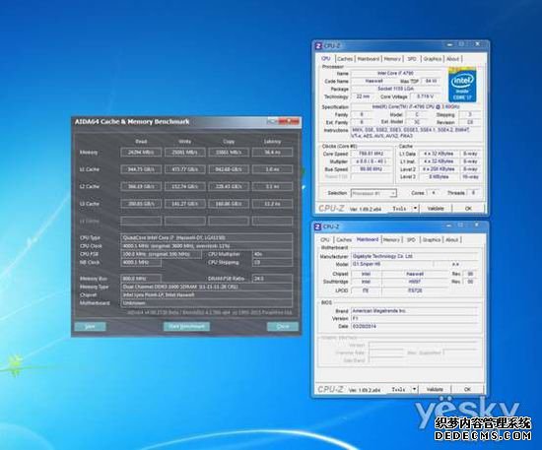542x450 pixels.
Task: Click the Tools button in the CPU-Z Mainboard window
Action: tap(399, 389)
